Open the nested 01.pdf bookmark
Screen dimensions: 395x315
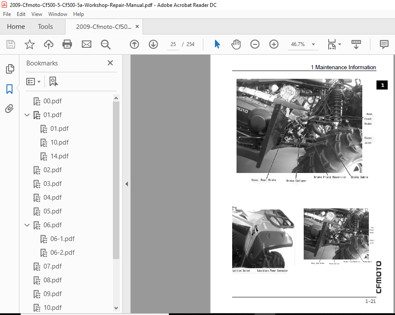pyautogui.click(x=59, y=129)
